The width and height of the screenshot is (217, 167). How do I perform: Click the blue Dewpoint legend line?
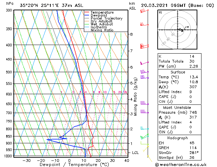pos(87,15)
